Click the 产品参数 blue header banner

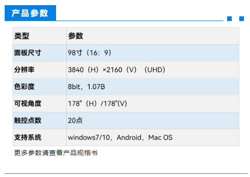tap(30, 13)
